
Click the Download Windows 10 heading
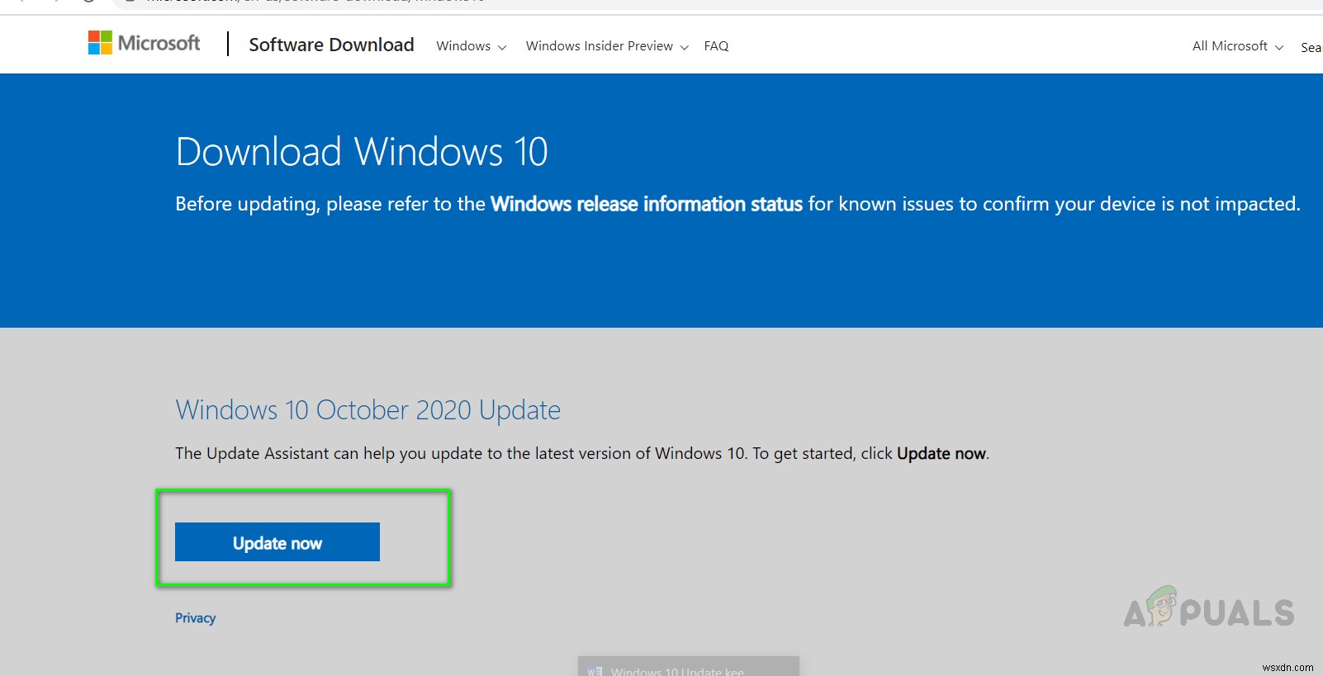point(362,152)
